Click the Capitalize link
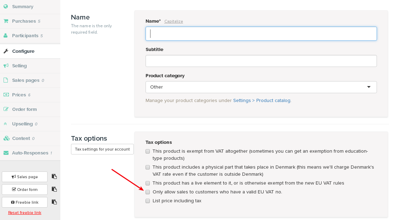Viewport: 394px width, 220px height. tap(174, 21)
